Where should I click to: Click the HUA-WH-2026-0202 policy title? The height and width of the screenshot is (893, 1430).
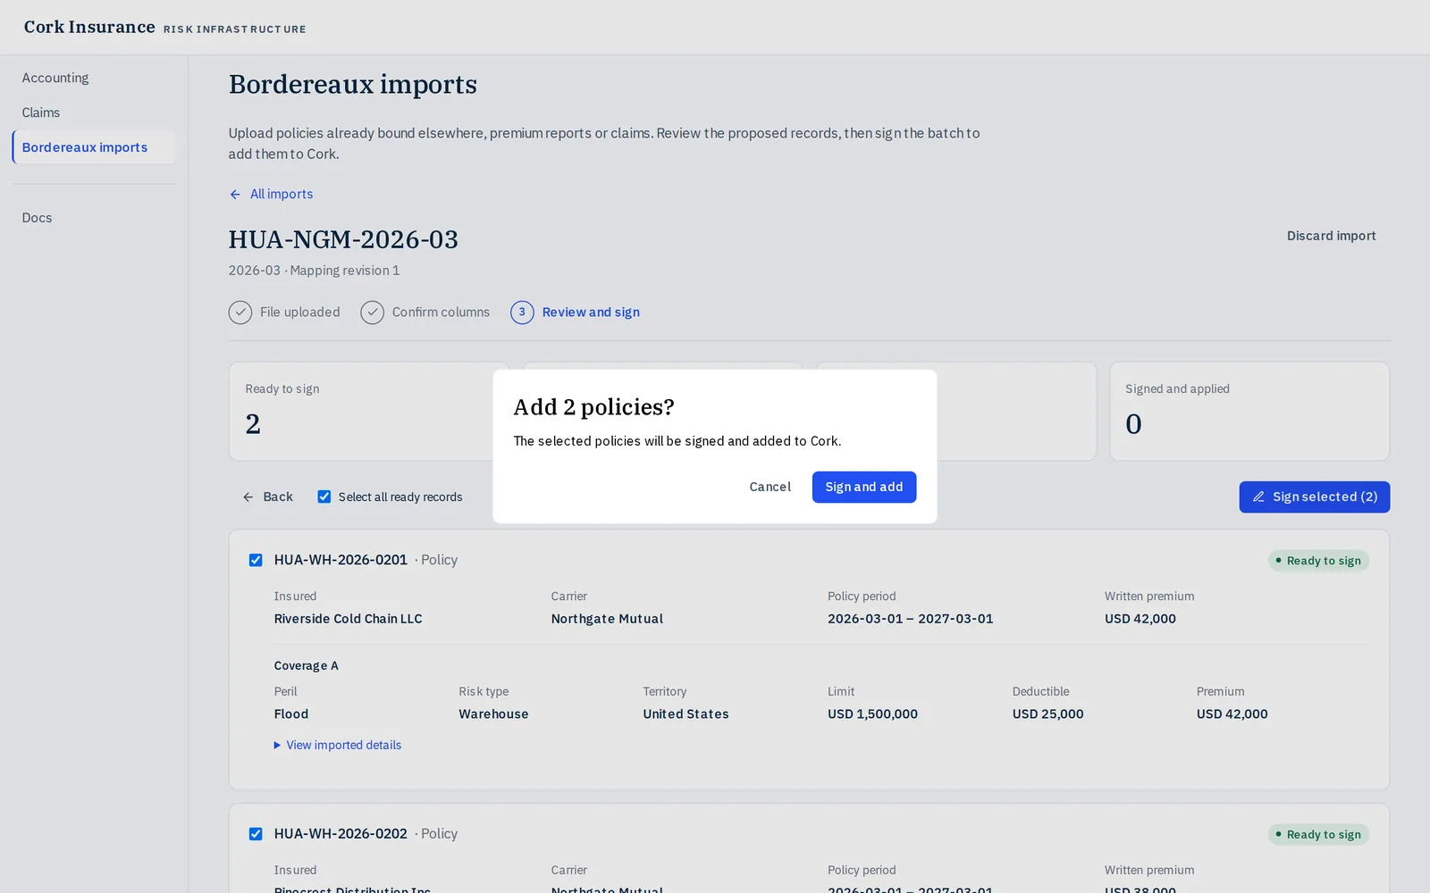341,834
